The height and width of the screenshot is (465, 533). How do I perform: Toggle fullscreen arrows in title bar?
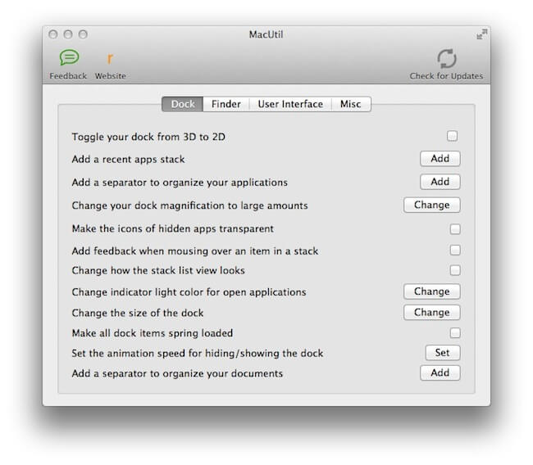[x=481, y=34]
